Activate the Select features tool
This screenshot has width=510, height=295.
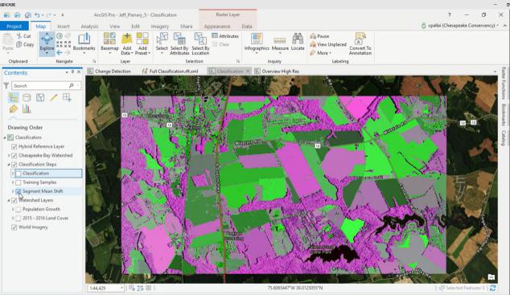point(162,43)
